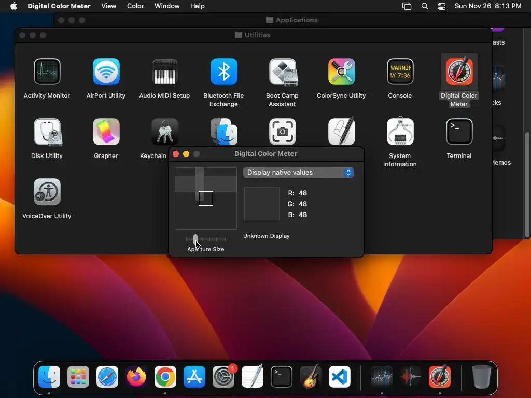Open Activity Monitor graph icon in Dock
Image resolution: width=531 pixels, height=398 pixels.
pos(382,377)
